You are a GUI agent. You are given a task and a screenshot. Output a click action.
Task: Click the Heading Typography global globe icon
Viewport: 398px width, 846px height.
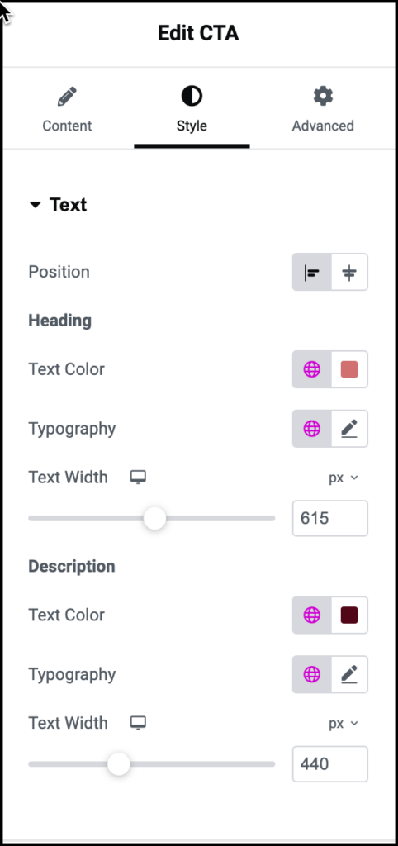pyautogui.click(x=312, y=429)
